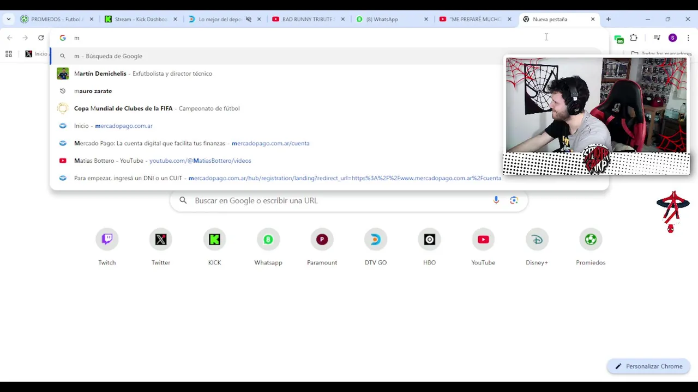Close the PROMIEDOS tab
The width and height of the screenshot is (698, 392).
[x=92, y=19]
